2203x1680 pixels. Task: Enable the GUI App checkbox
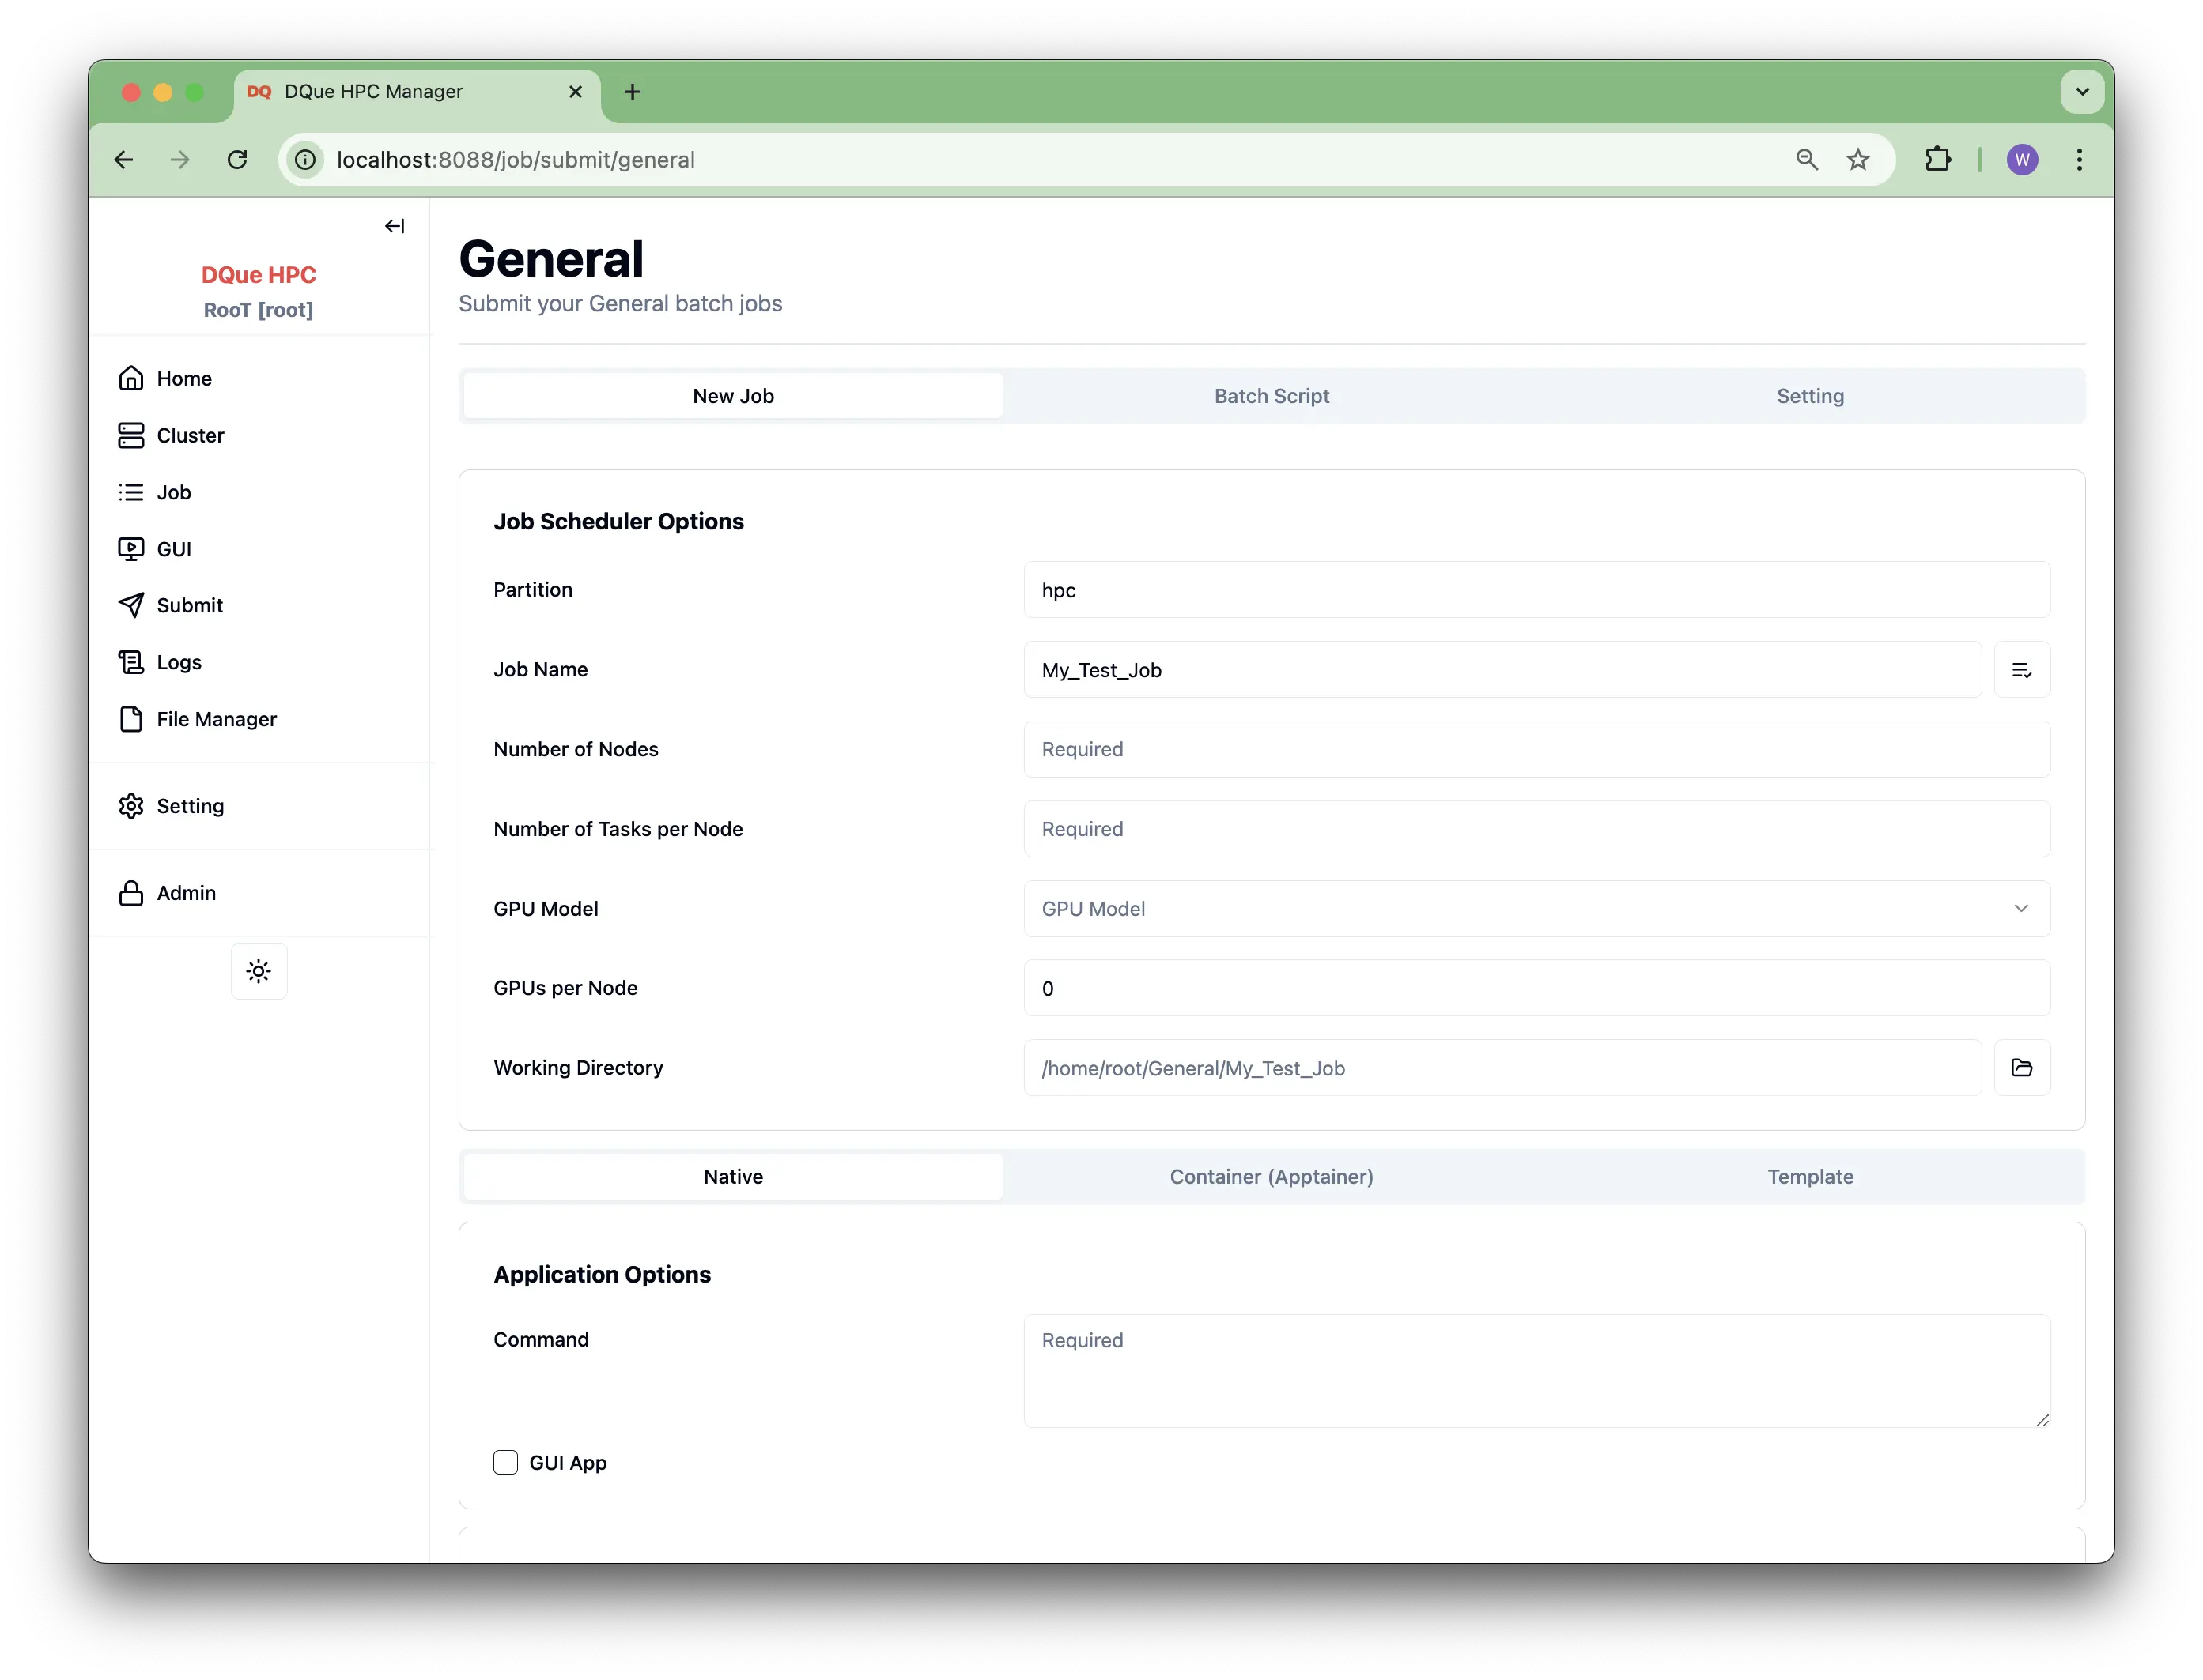pyautogui.click(x=505, y=1462)
